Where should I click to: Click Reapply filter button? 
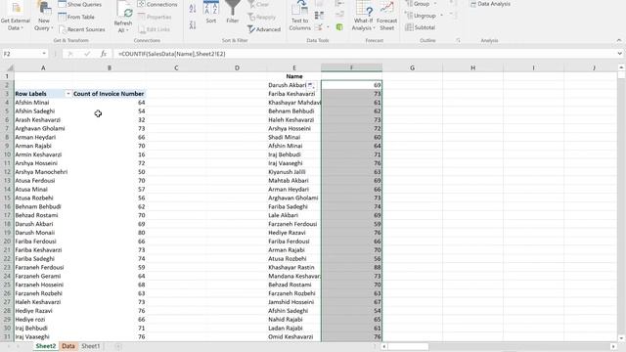coord(262,17)
